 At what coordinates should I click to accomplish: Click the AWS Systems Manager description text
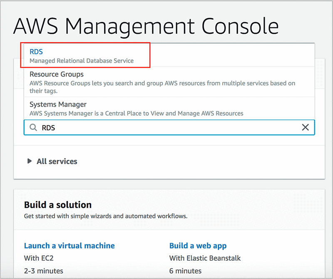[x=137, y=113]
